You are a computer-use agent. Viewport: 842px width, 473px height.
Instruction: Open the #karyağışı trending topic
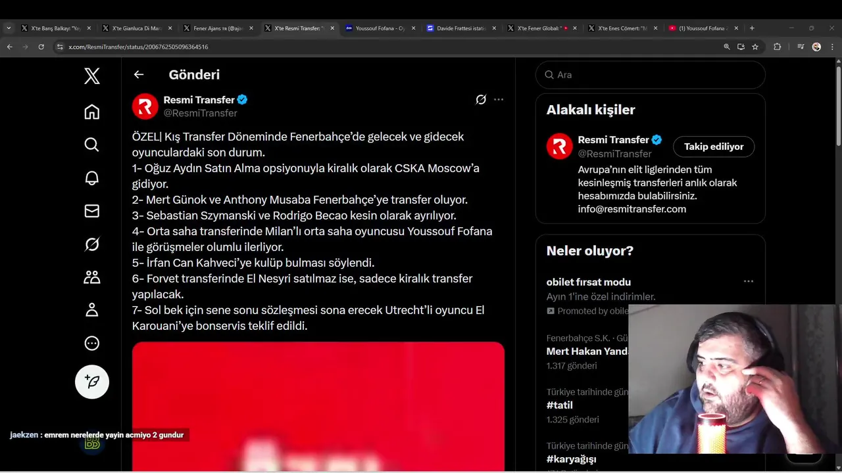pyautogui.click(x=572, y=459)
